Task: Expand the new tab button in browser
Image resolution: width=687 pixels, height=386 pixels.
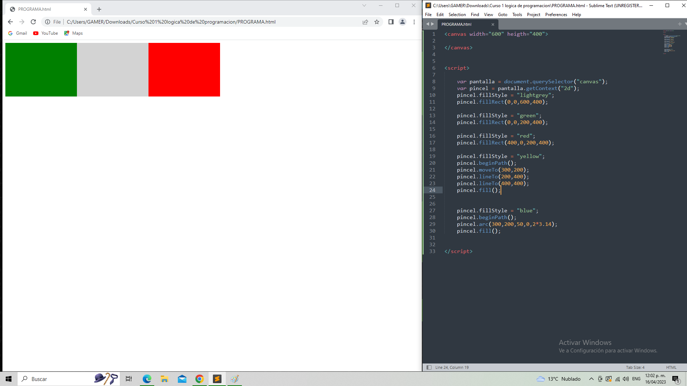Action: (x=99, y=9)
